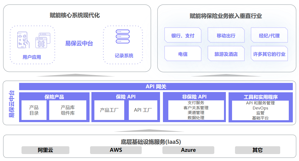Select the AWS provider button
299x161 pixels.
click(x=116, y=150)
